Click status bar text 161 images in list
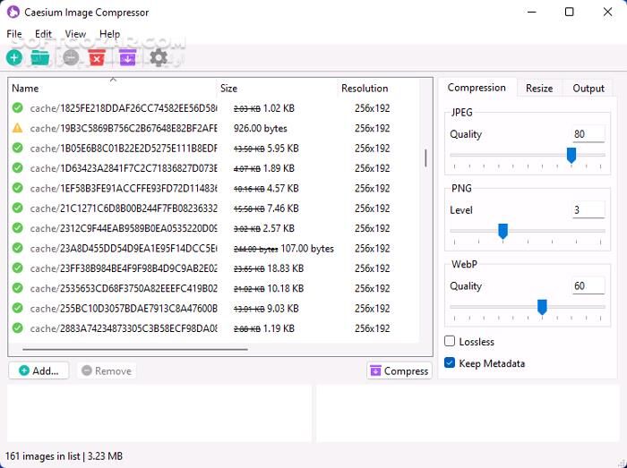627x468 pixels. 42,456
